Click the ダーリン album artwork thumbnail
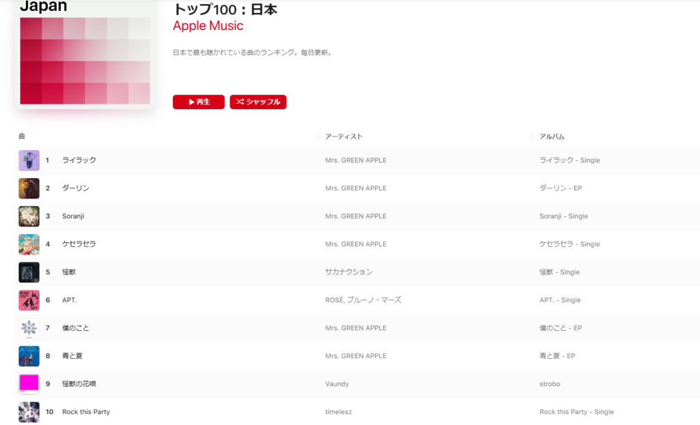The image size is (700, 425). pyautogui.click(x=29, y=188)
